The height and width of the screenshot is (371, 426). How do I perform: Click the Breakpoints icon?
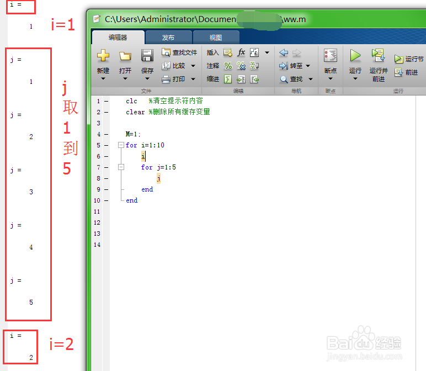[x=331, y=55]
